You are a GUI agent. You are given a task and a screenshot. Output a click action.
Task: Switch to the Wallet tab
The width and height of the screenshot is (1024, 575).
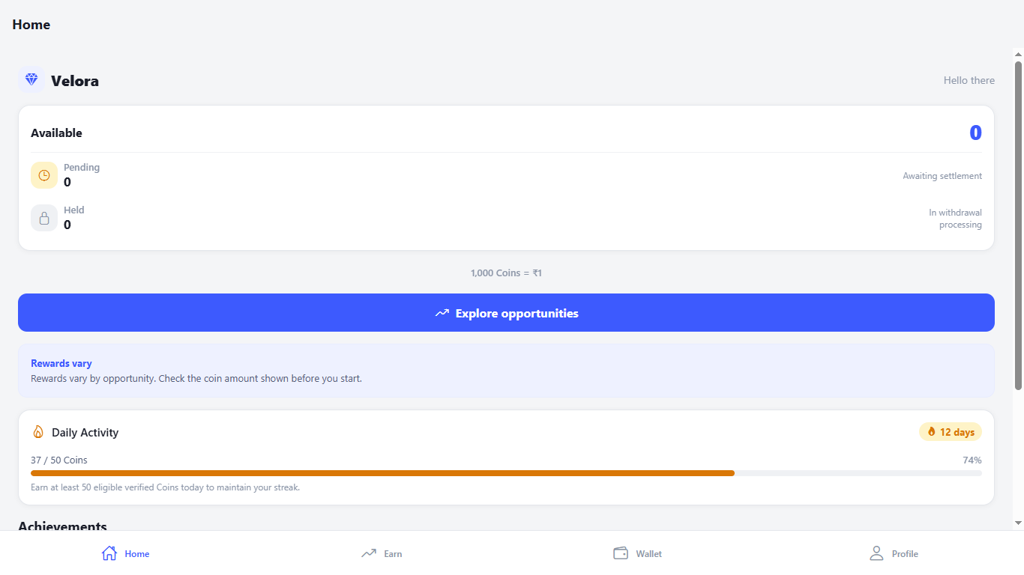click(x=637, y=553)
